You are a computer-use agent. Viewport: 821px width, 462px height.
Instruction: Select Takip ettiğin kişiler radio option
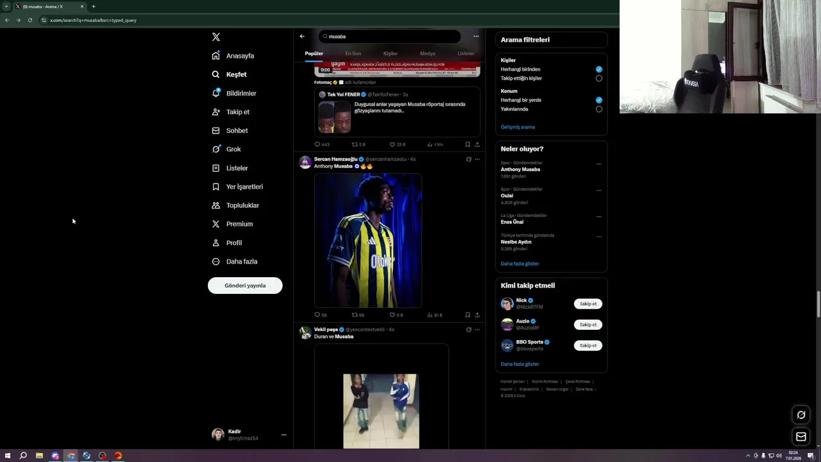click(599, 78)
